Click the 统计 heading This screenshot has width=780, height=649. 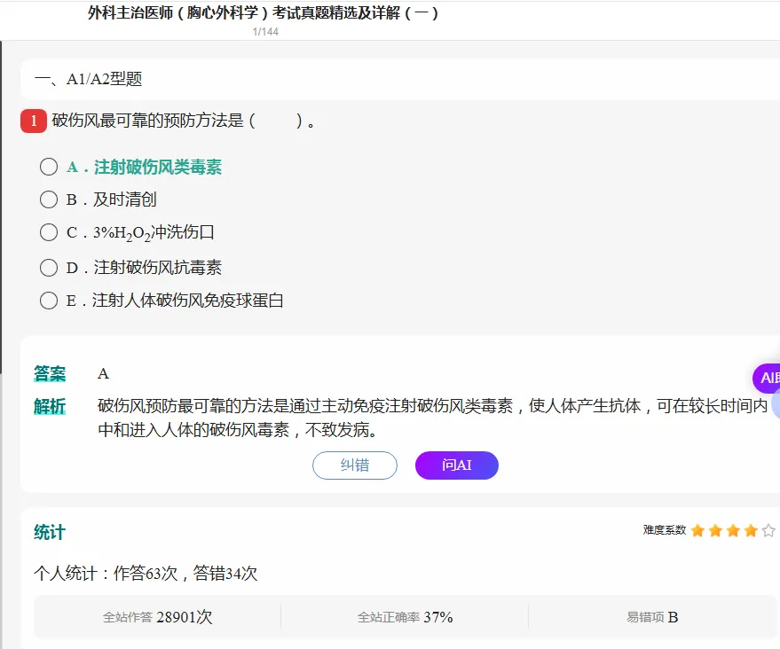coord(50,532)
